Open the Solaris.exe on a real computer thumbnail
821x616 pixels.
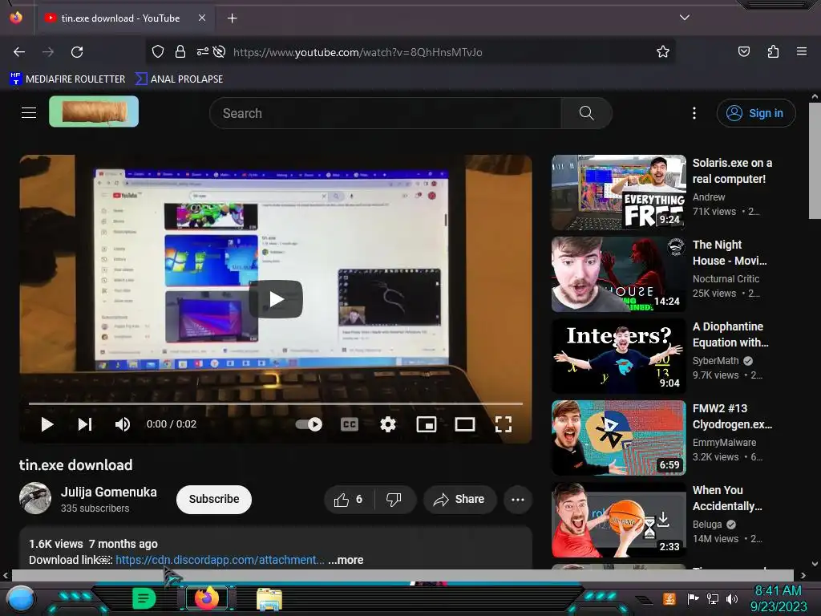[618, 192]
